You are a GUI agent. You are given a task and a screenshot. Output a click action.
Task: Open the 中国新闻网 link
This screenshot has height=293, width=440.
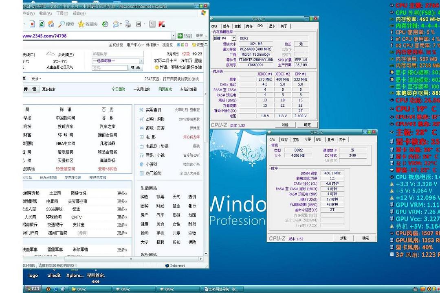pyautogui.click(x=65, y=118)
